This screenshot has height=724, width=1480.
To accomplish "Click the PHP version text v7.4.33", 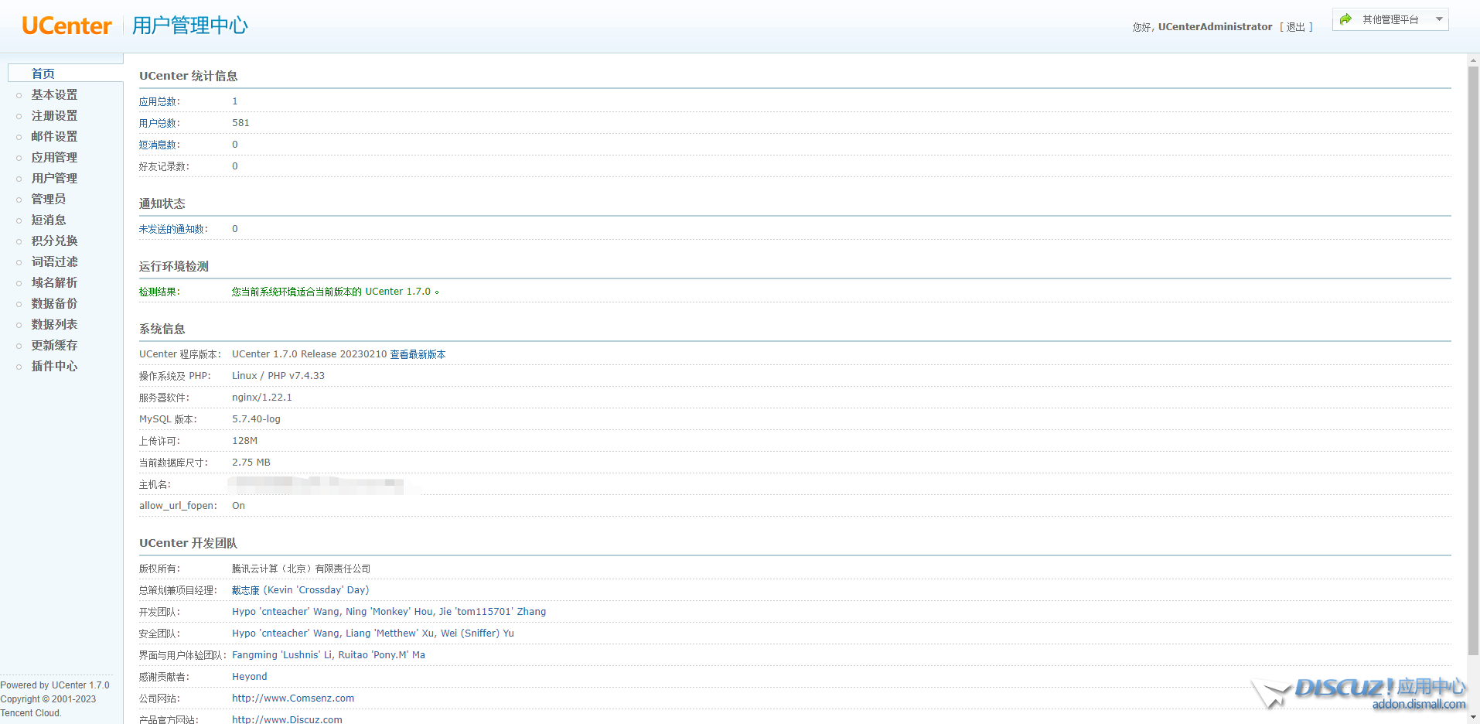I will [x=307, y=376].
